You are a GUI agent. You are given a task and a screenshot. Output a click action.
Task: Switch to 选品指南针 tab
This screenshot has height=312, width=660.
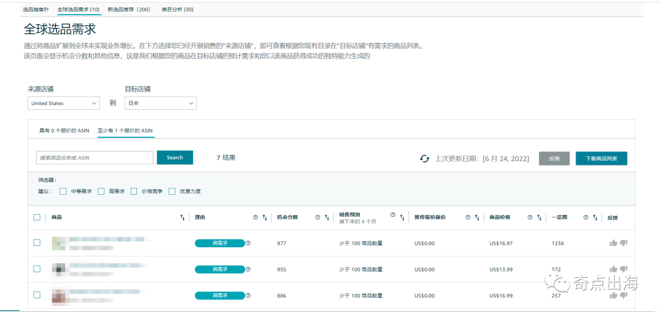pyautogui.click(x=36, y=9)
